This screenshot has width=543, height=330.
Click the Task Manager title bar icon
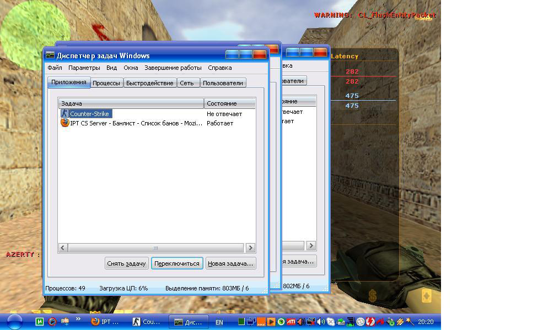50,56
